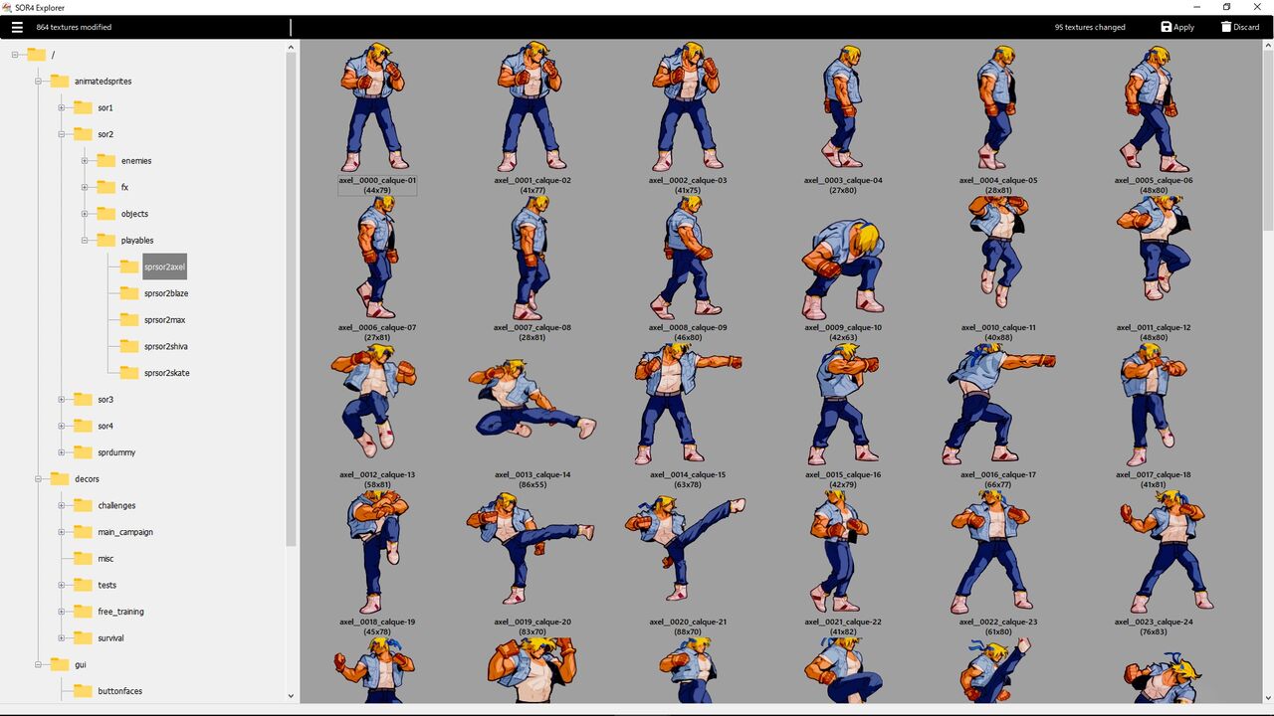
Task: Click the sprsor2skate folder icon
Action: tap(129, 372)
